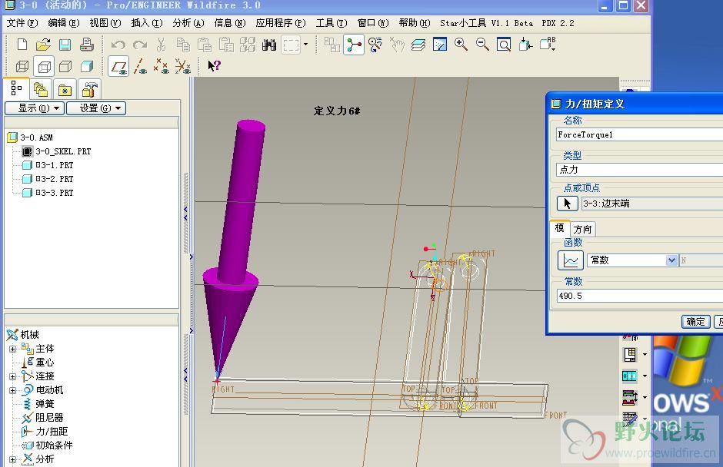This screenshot has width=723, height=467.
Task: Click the Undo arrow icon
Action: [x=118, y=45]
